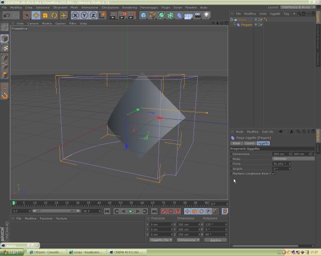Screen dimensions: 321x256
Task: Add a Cube primitive object
Action: 144,15
